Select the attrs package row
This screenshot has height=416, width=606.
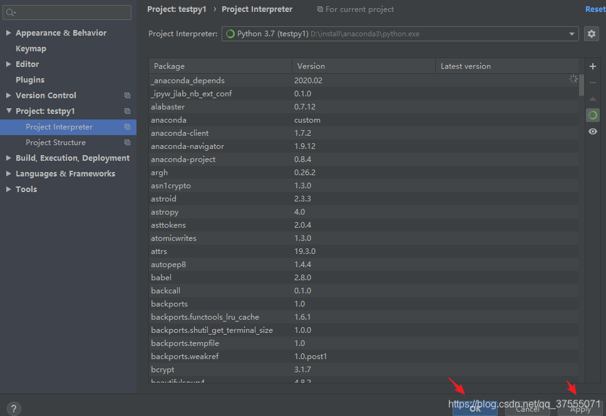point(364,251)
